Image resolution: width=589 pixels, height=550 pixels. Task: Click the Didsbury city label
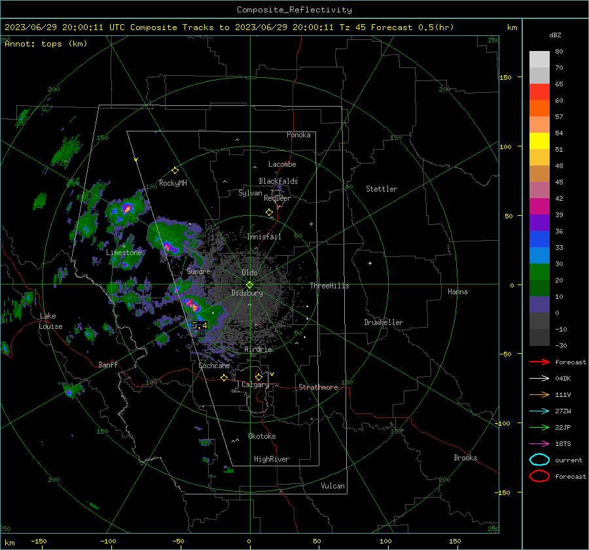point(247,293)
